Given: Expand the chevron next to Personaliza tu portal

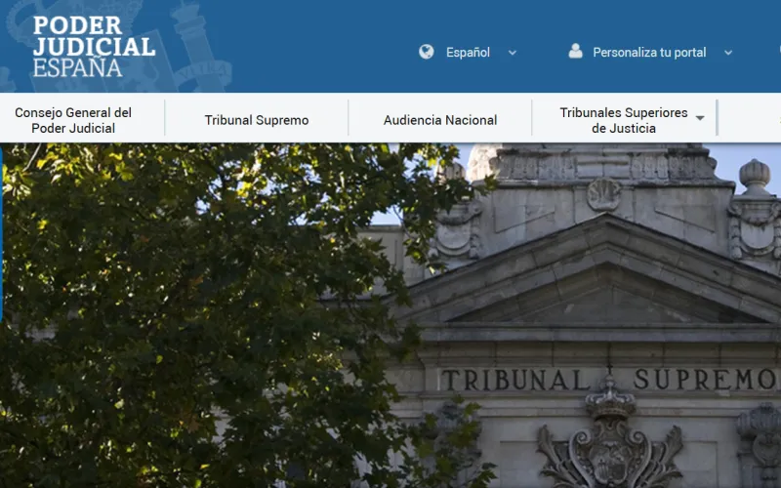Looking at the screenshot, I should (728, 53).
